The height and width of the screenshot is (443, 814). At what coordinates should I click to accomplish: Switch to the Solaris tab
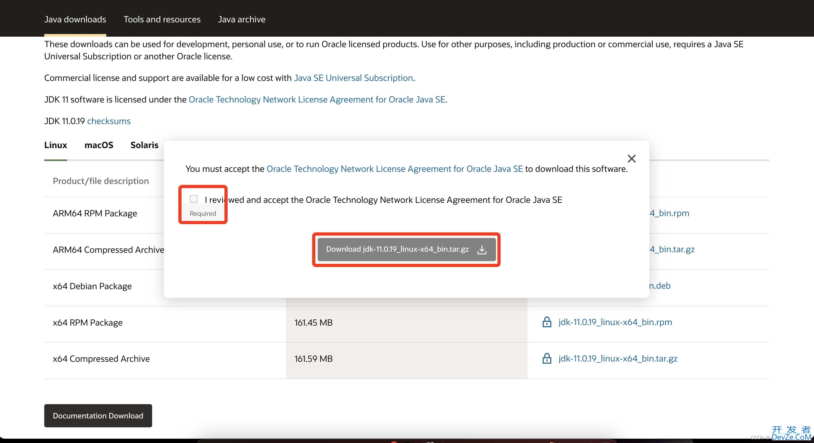click(x=144, y=145)
